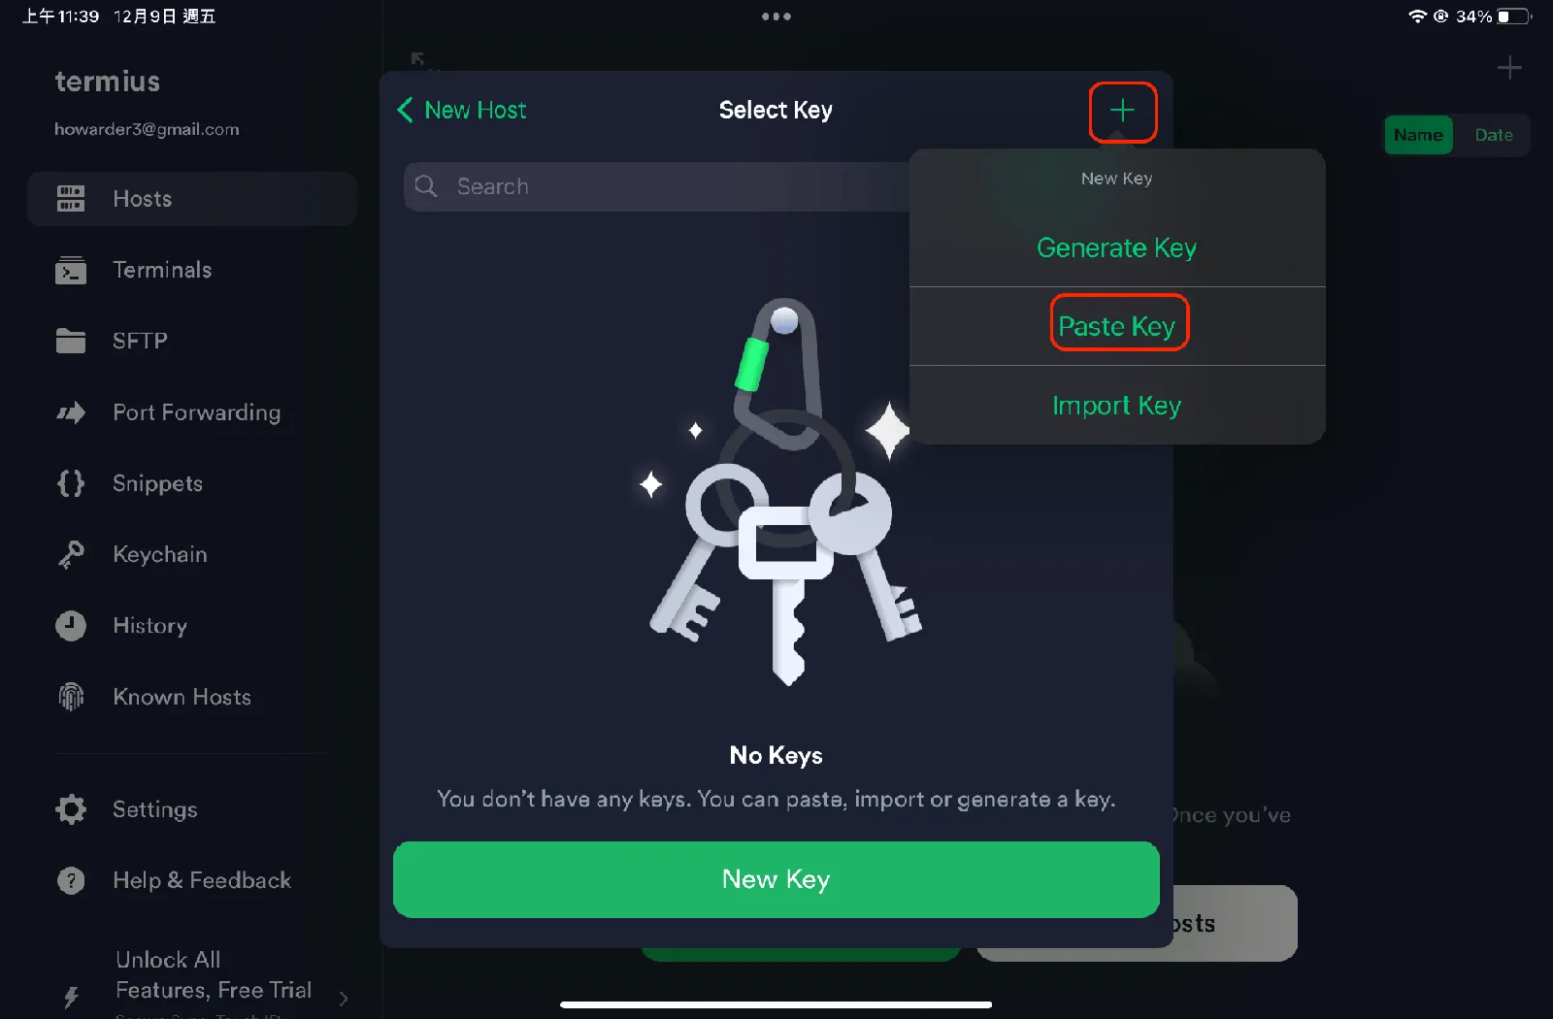This screenshot has height=1019, width=1553.
Task: Open Settings gear in sidebar
Action: [x=71, y=809]
